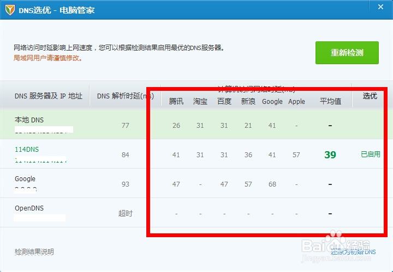
Task: Click the 百度 column header
Action: pyautogui.click(x=224, y=101)
